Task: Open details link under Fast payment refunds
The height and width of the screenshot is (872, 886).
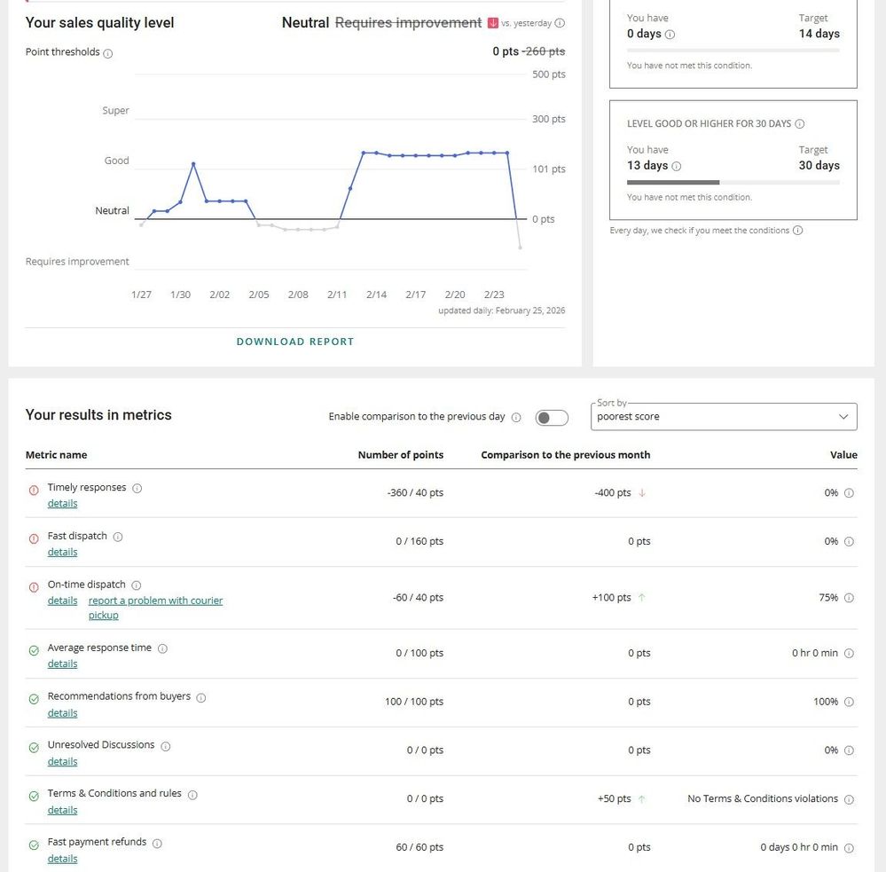Action: (62, 859)
